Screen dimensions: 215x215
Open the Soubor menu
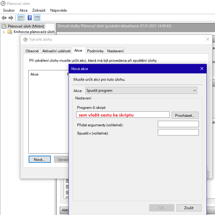(x=9, y=10)
